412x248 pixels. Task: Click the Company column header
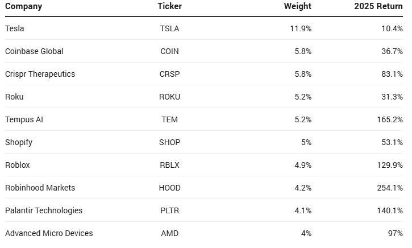tap(23, 6)
